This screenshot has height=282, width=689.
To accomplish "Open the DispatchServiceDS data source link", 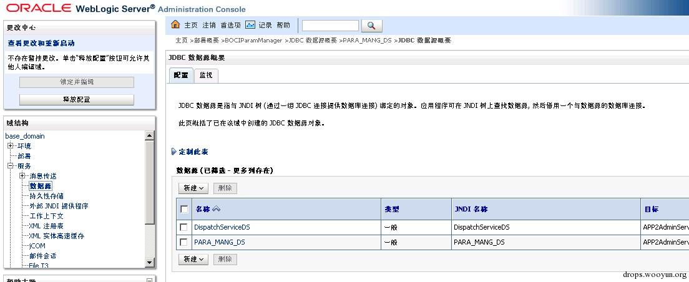I will tap(222, 227).
